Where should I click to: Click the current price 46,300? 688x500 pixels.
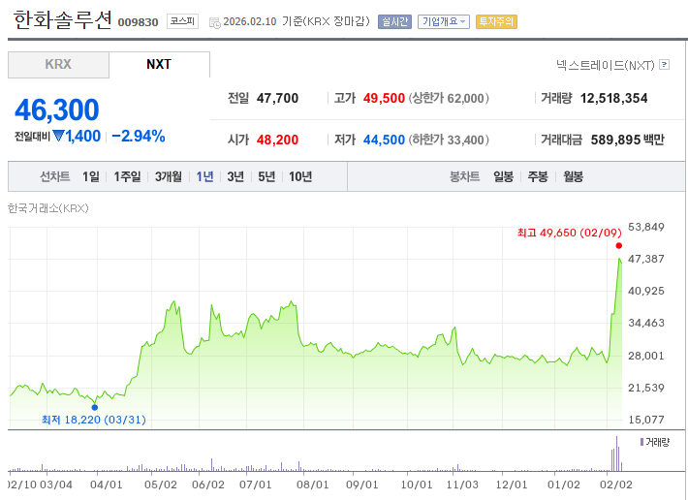pyautogui.click(x=57, y=109)
